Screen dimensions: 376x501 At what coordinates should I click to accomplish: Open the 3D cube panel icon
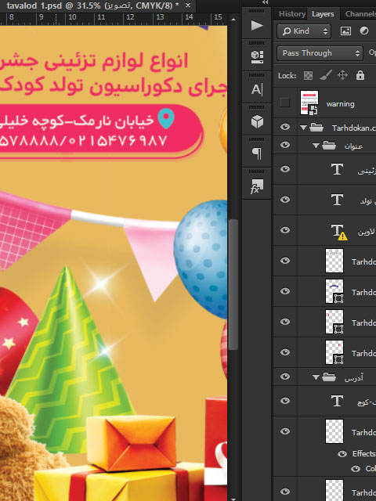click(x=257, y=121)
